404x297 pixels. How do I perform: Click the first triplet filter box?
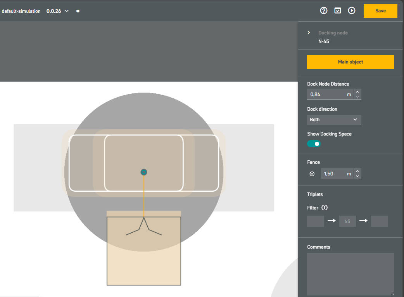(x=316, y=221)
